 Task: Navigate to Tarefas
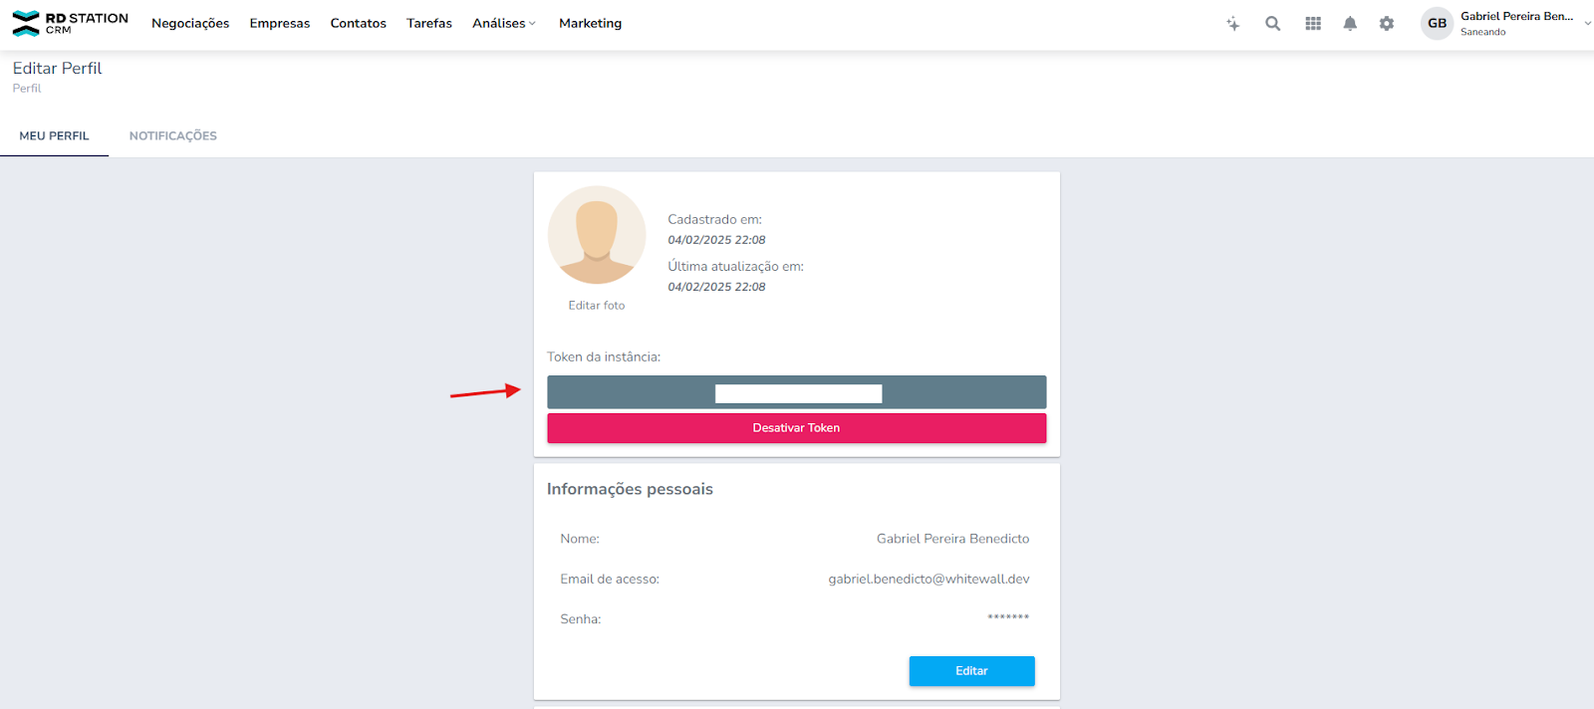click(x=429, y=24)
